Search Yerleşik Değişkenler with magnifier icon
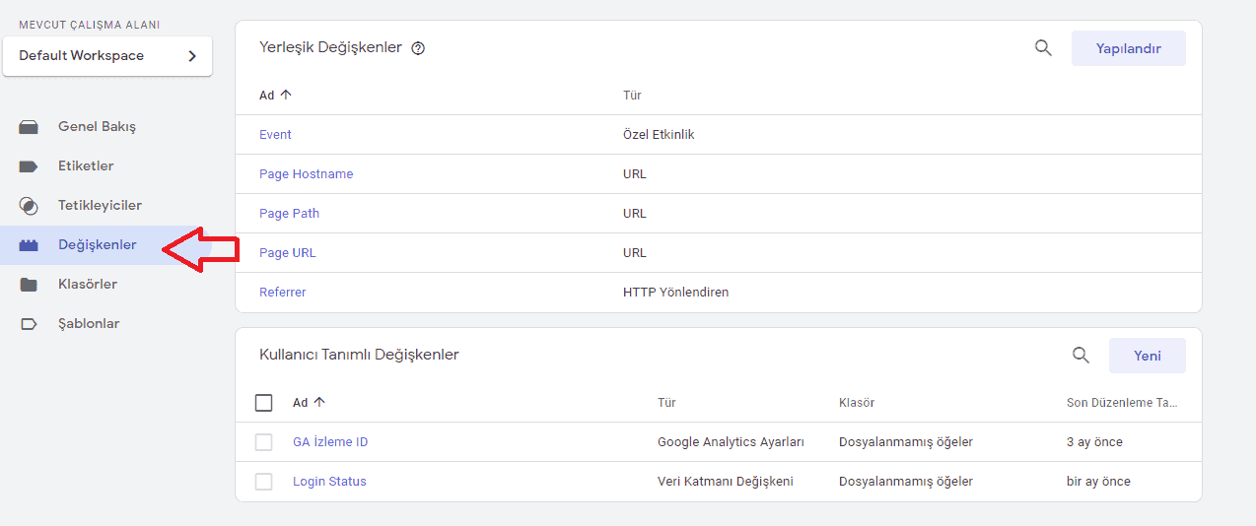Image resolution: width=1256 pixels, height=526 pixels. [x=1043, y=47]
